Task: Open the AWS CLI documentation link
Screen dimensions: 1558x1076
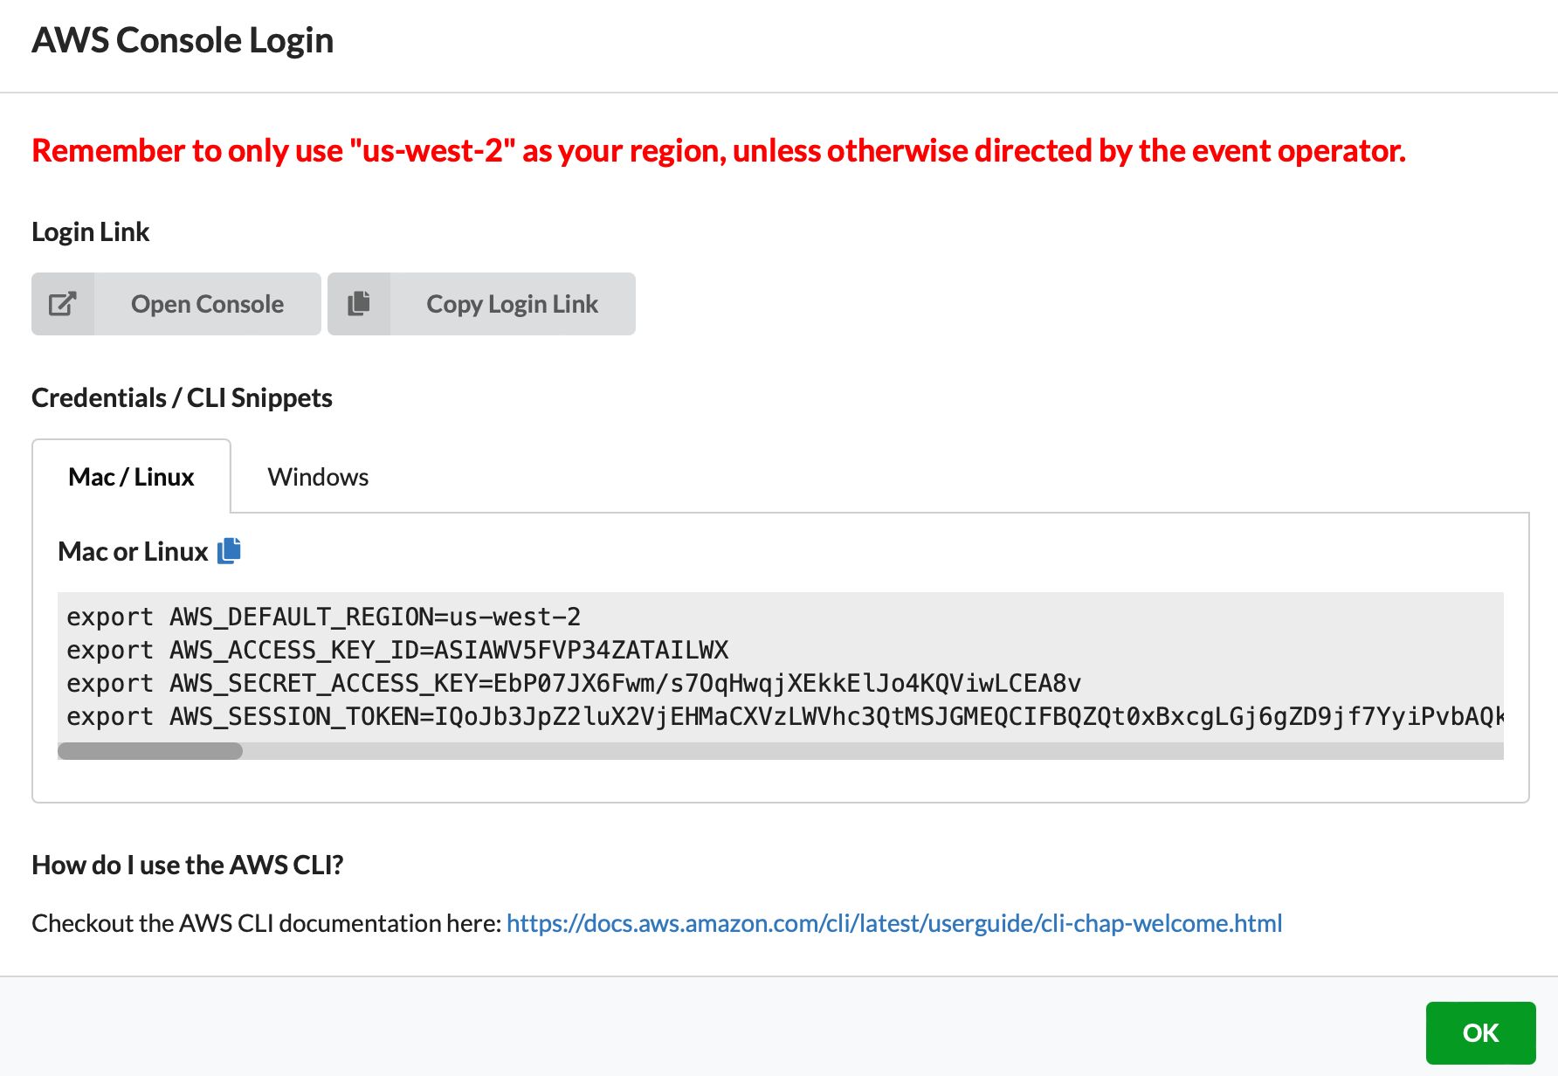Action: coord(893,923)
